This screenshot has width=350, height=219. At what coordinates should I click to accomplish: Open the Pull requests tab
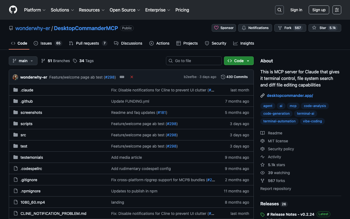[87, 43]
